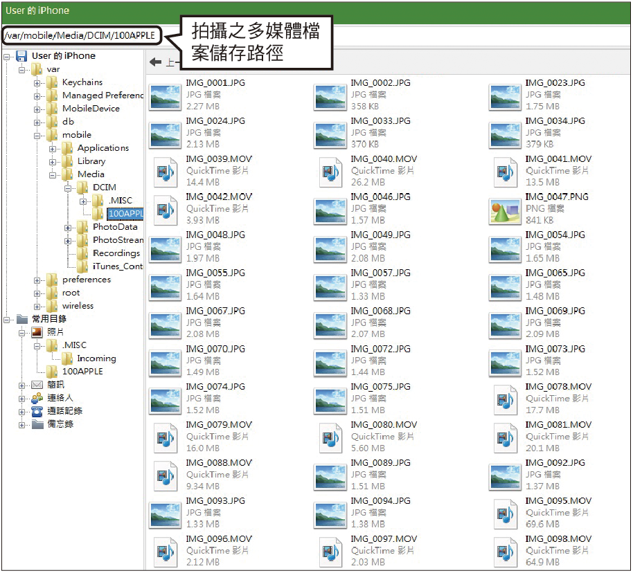Select the IMG_0040.MOV QuickTime movie icon
This screenshot has height=573, width=633.
(x=330, y=173)
